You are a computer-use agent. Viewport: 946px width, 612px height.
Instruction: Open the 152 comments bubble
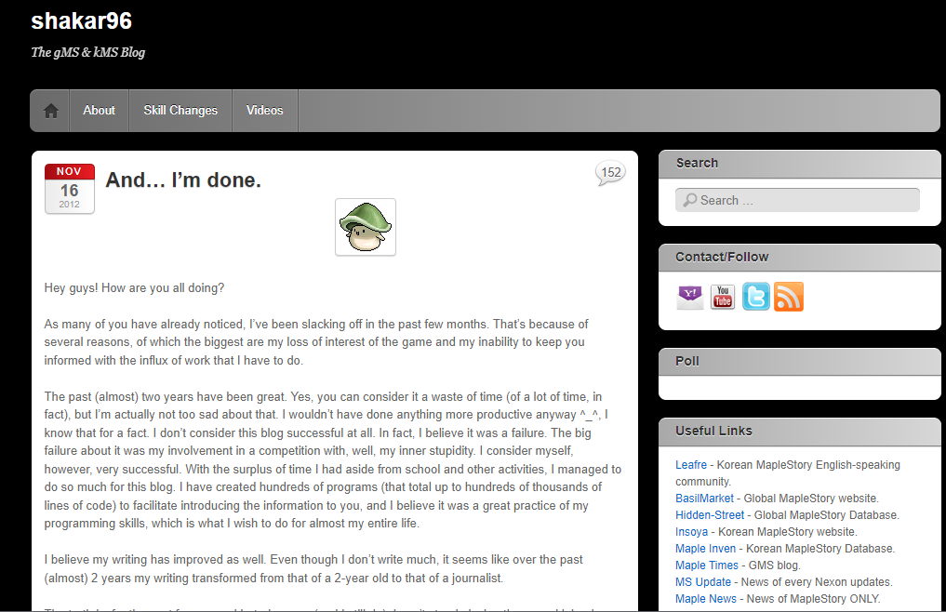click(x=610, y=173)
